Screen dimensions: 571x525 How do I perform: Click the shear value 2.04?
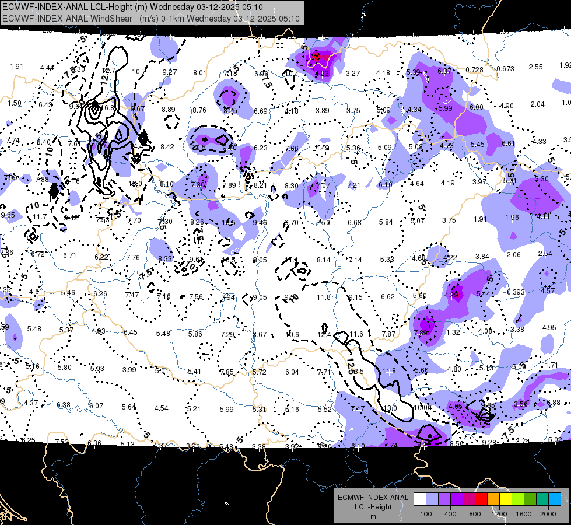click(537, 104)
